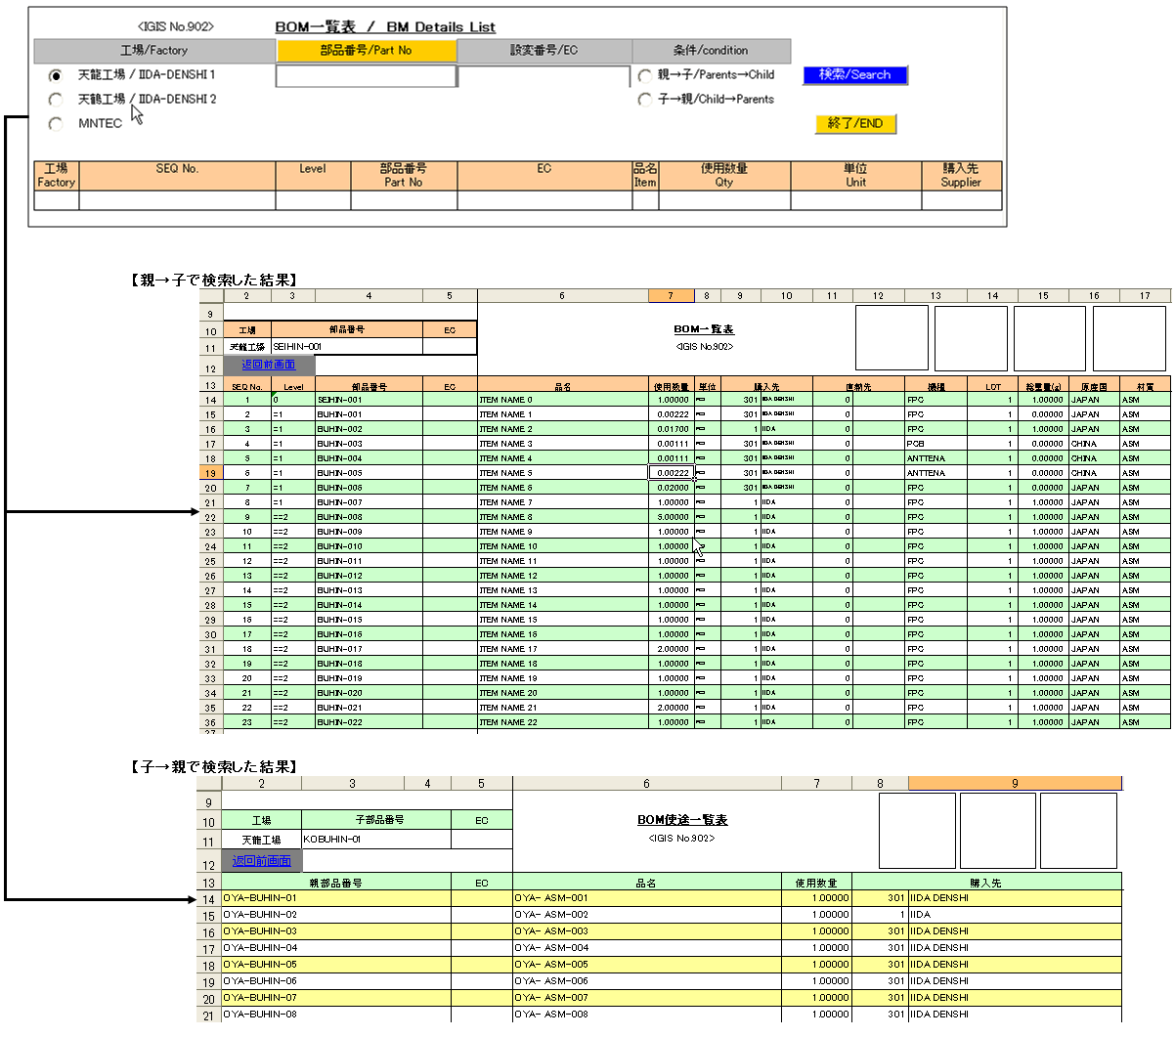Click the BUHIN-022 part number cell
This screenshot has width=1175, height=1037.
(x=369, y=722)
